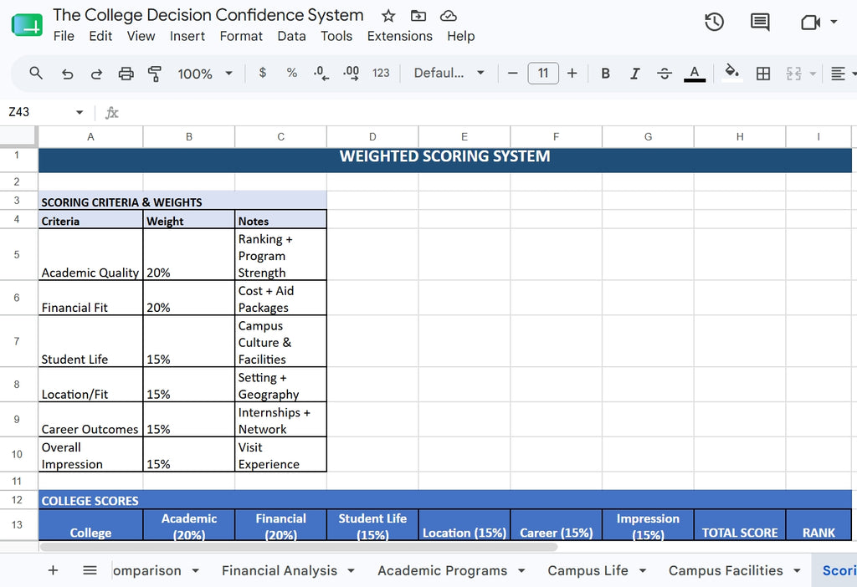
Task: Start a video meeting icon
Action: tap(810, 23)
